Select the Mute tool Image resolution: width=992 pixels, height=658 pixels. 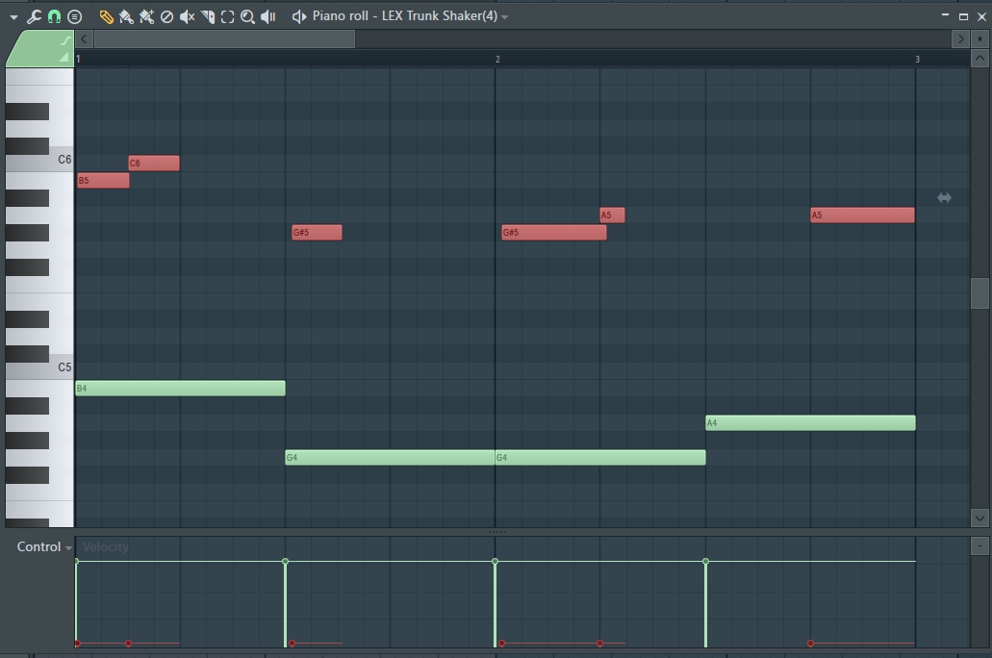pos(188,16)
